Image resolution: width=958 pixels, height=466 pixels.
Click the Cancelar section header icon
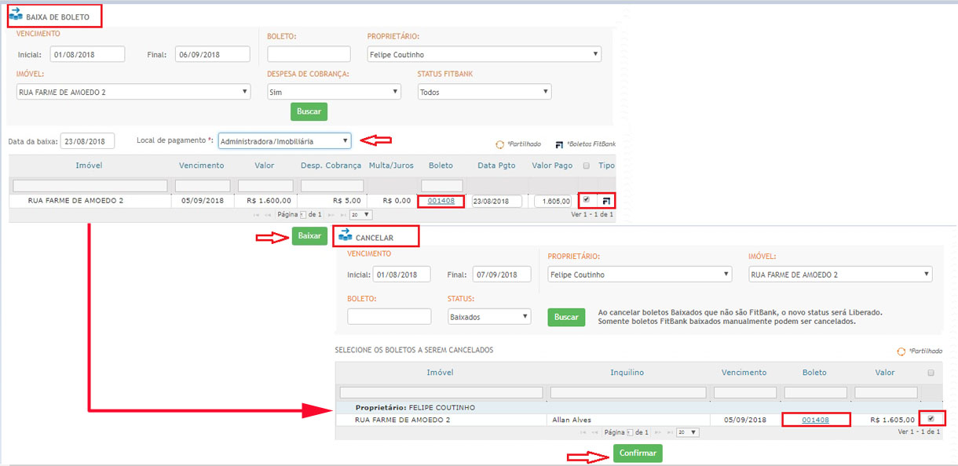coord(345,235)
